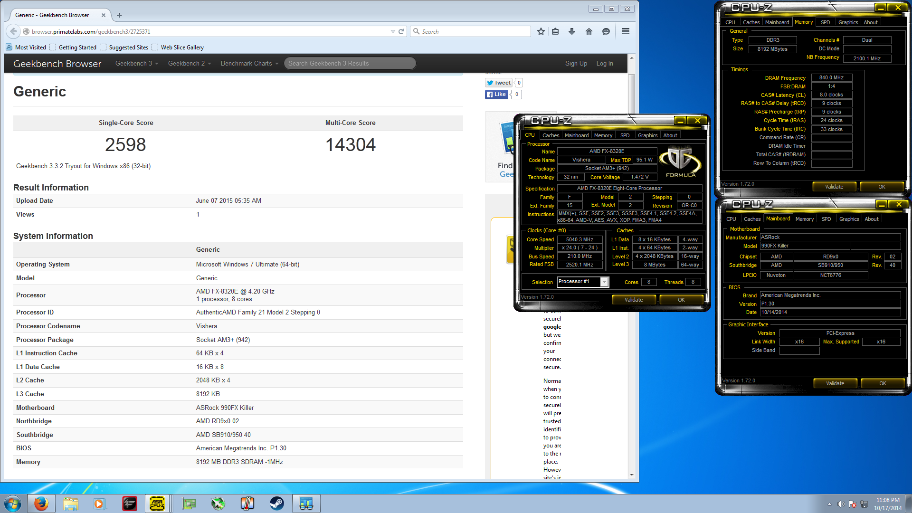The image size is (912, 513).
Task: Switch to Mainboard tab in center CPU-Z window
Action: point(577,135)
